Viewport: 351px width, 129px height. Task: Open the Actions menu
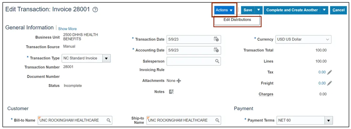224,10
